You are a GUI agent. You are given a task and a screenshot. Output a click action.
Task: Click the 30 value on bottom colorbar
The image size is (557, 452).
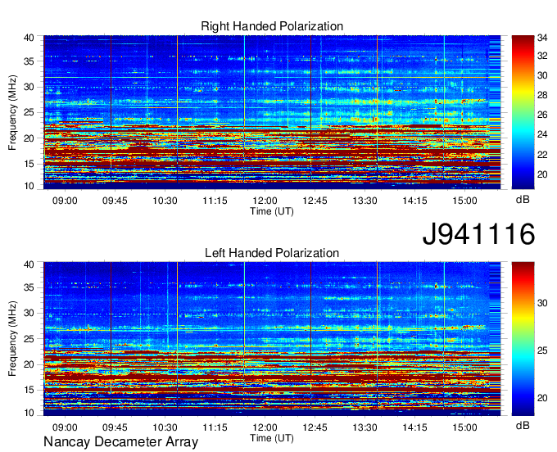tap(542, 303)
